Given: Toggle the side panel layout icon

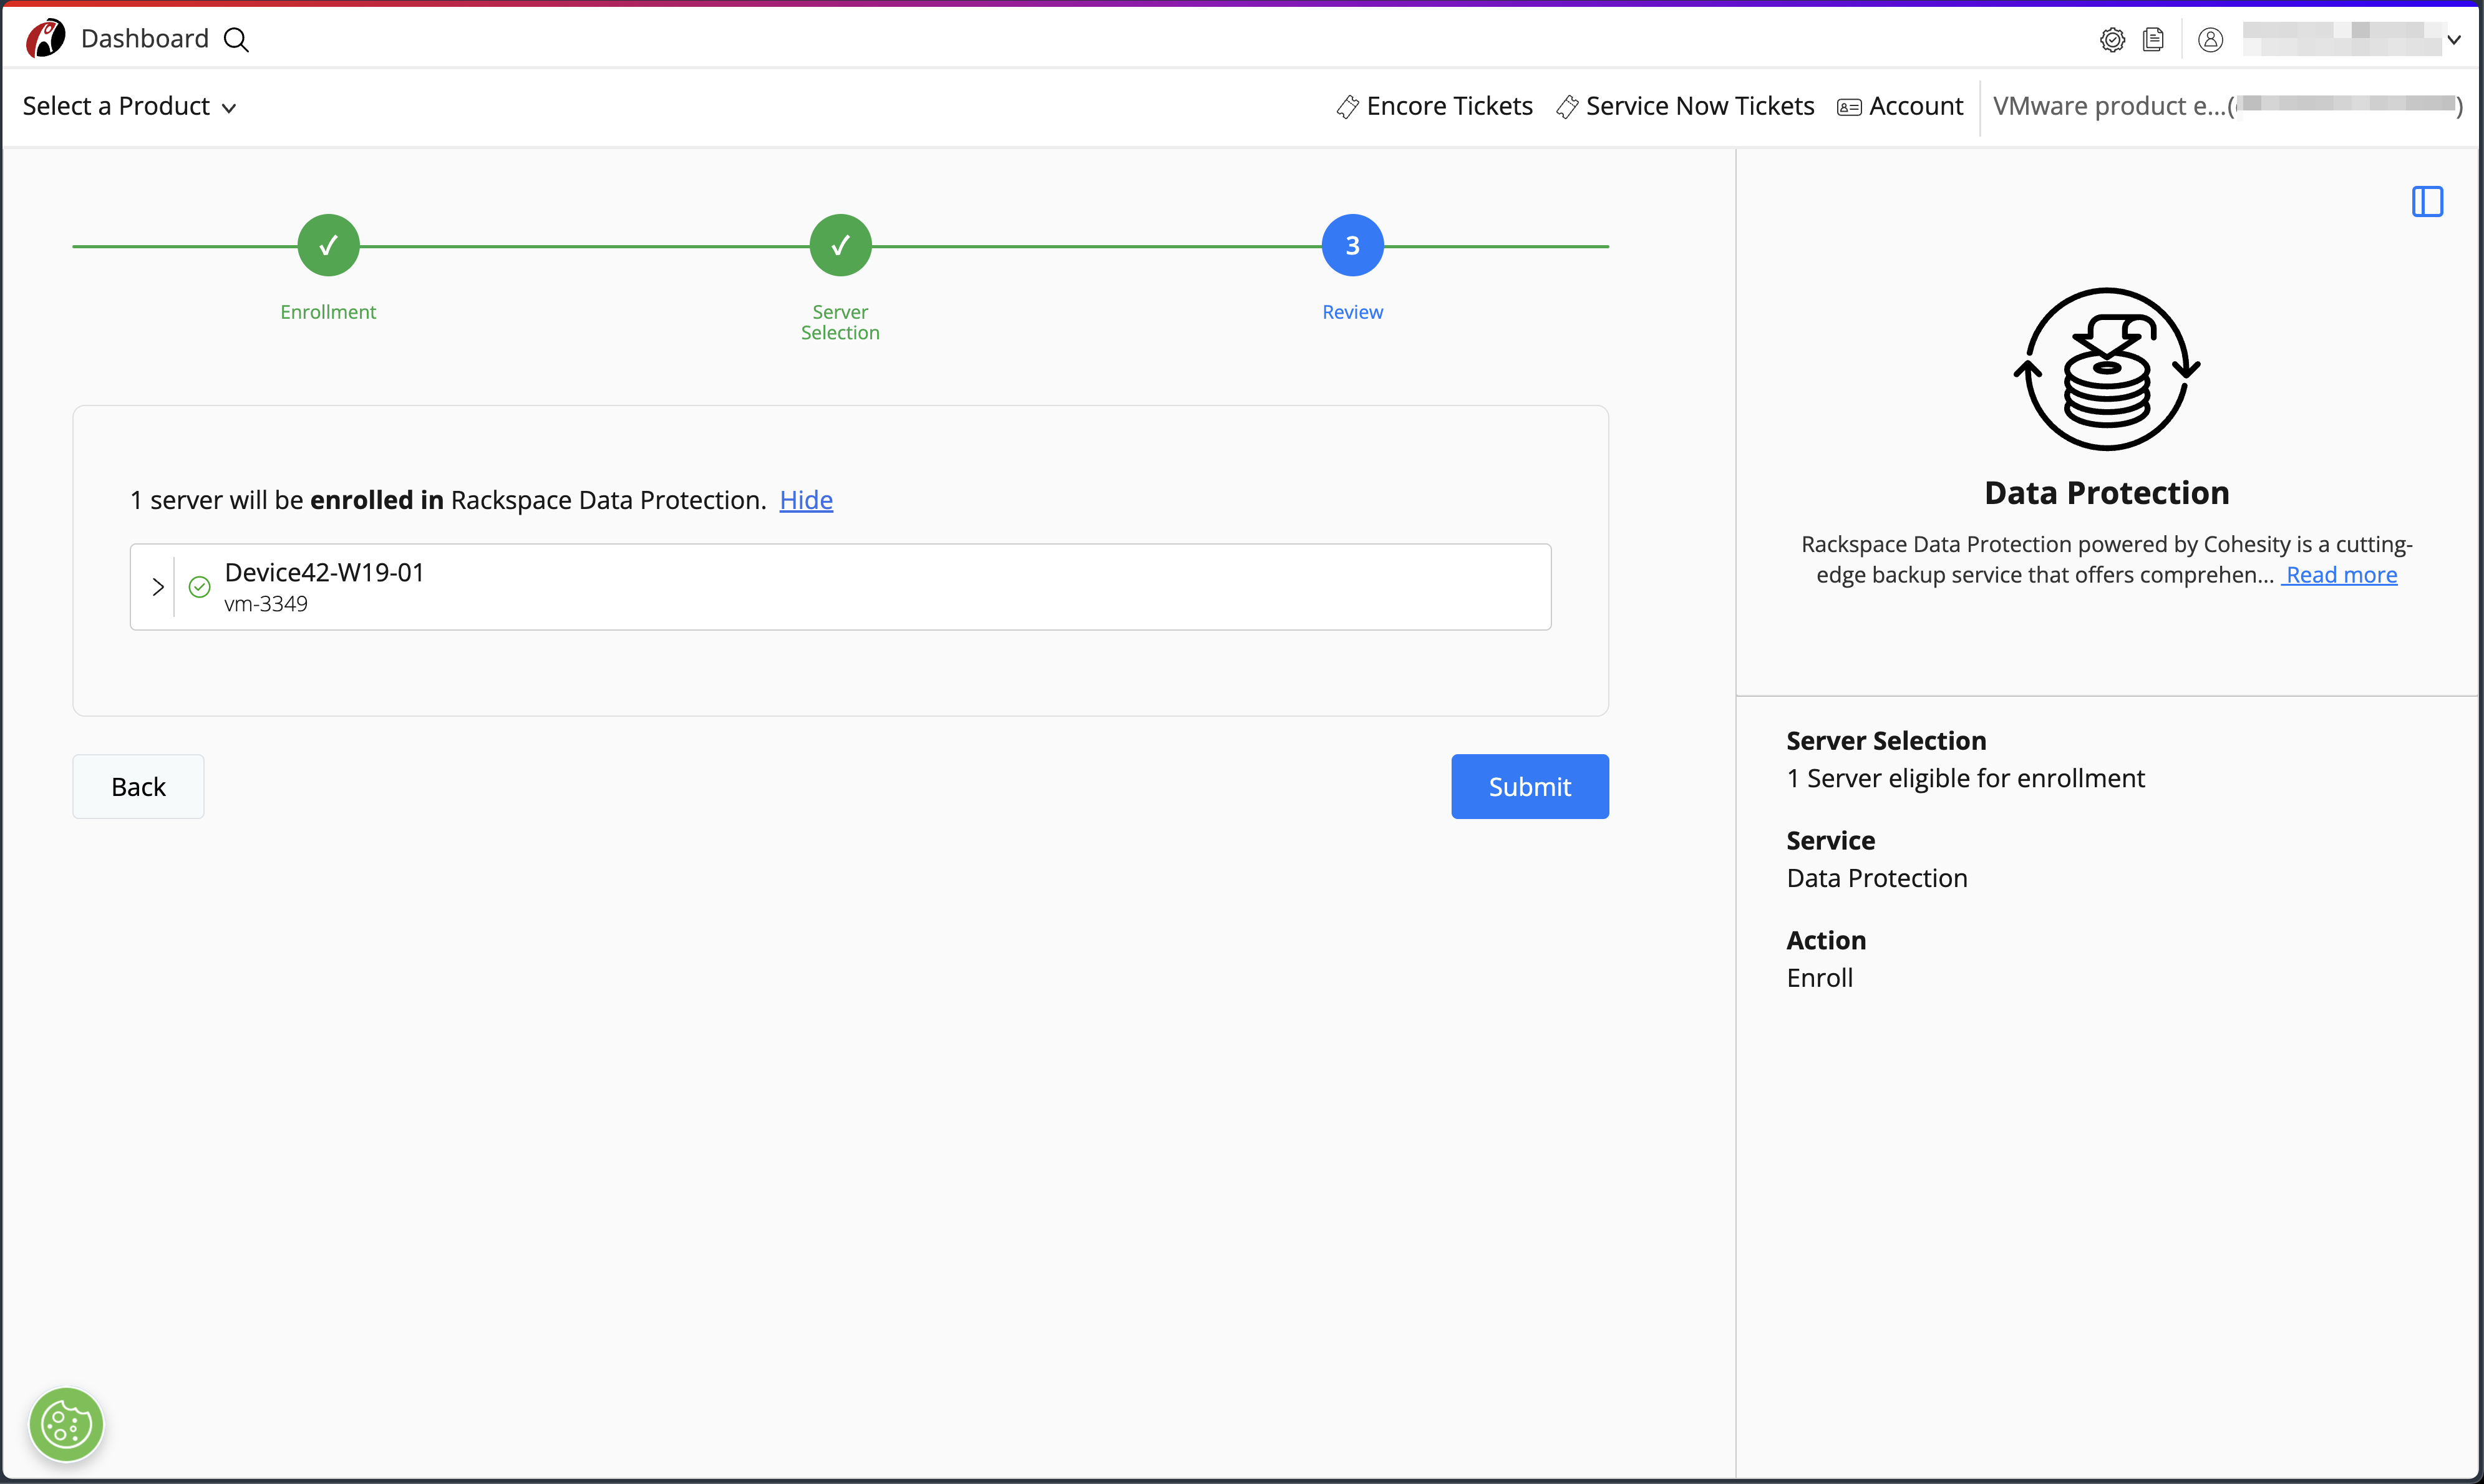Looking at the screenshot, I should pos(2427,201).
